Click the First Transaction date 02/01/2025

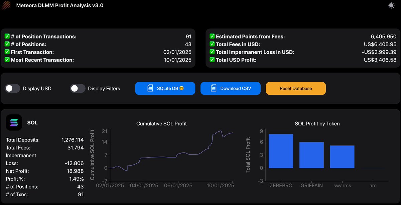point(177,52)
